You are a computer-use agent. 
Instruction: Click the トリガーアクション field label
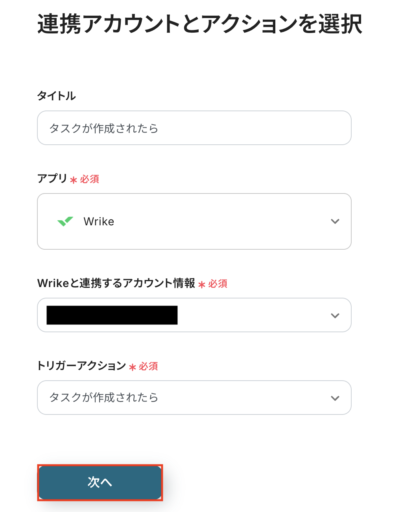(81, 366)
